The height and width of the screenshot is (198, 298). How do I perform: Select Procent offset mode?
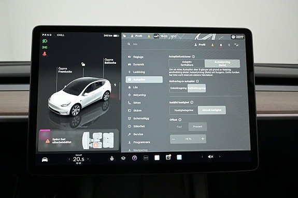[x=197, y=127]
